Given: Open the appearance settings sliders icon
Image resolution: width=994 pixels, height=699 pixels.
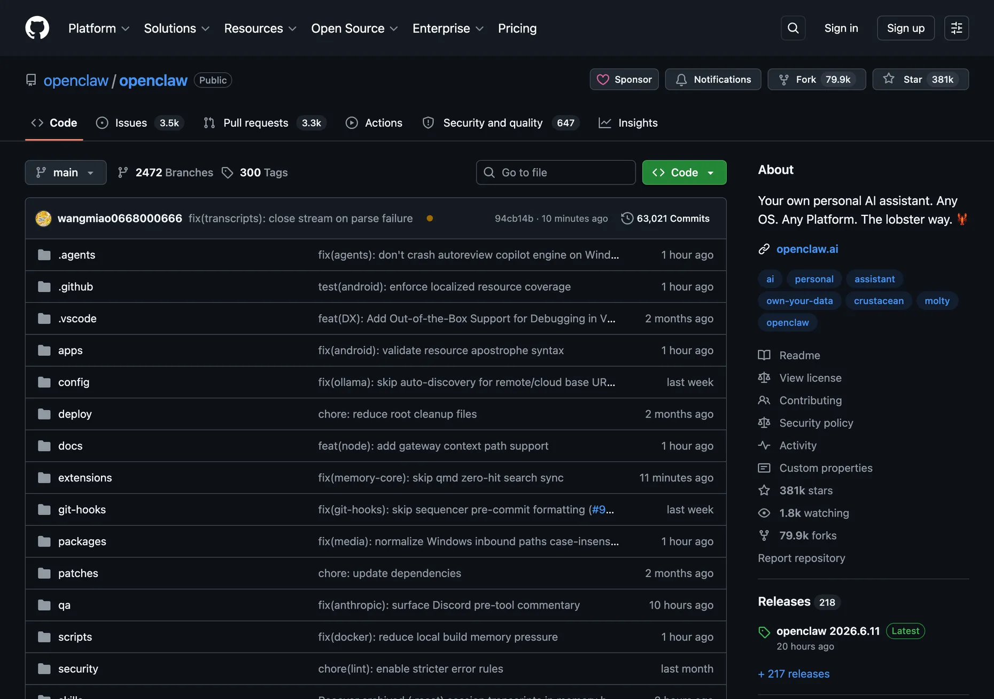Looking at the screenshot, I should coord(957,28).
